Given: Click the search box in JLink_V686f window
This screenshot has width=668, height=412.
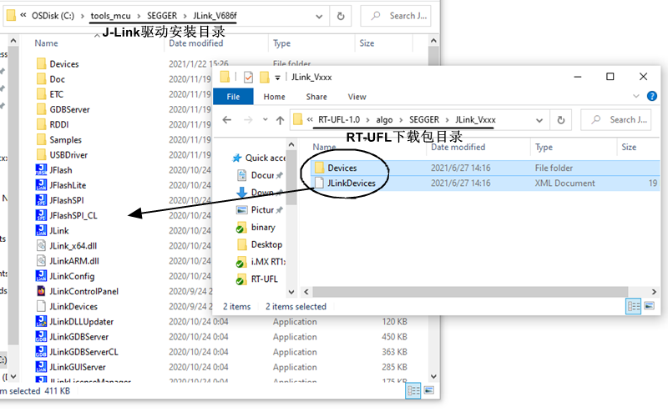Looking at the screenshot, I should (x=396, y=16).
